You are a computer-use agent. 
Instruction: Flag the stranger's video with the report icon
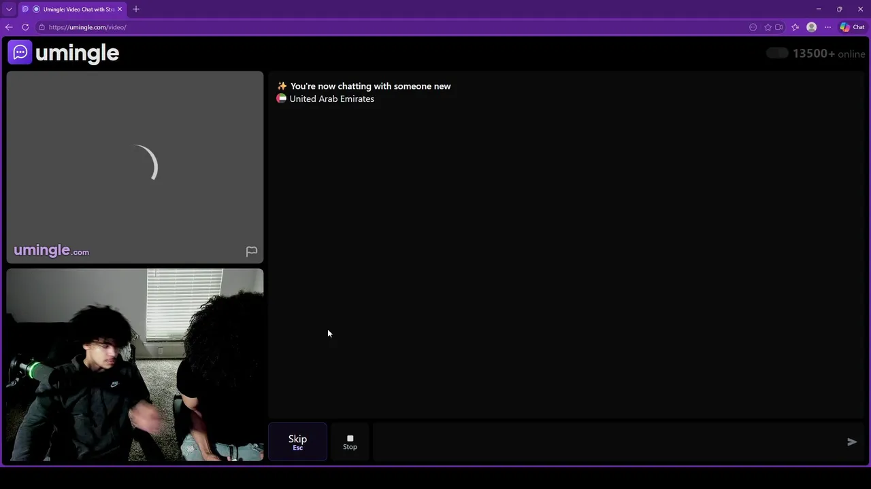(x=251, y=251)
